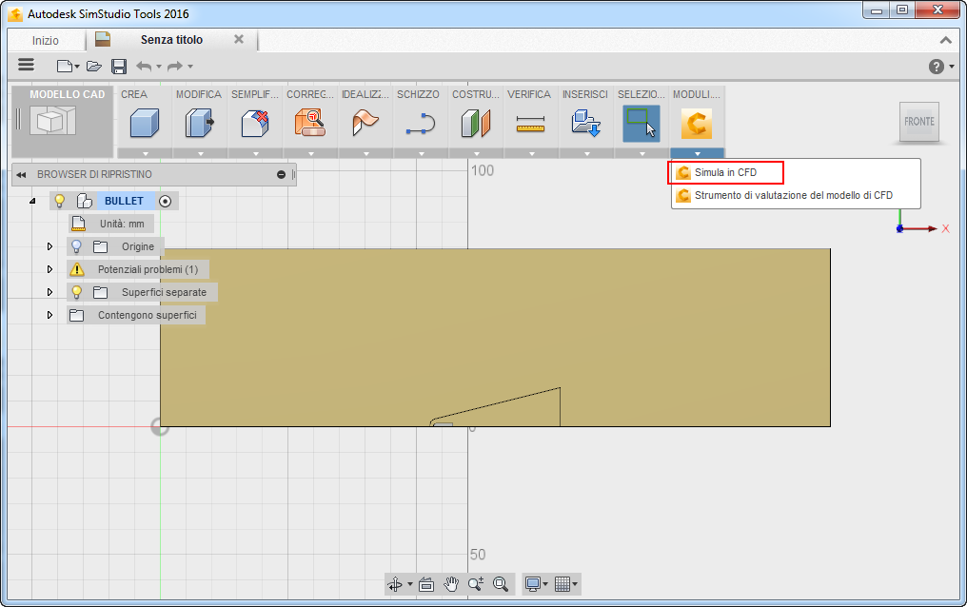The width and height of the screenshot is (967, 607).
Task: Click the orbit navigation tool
Action: (x=395, y=583)
